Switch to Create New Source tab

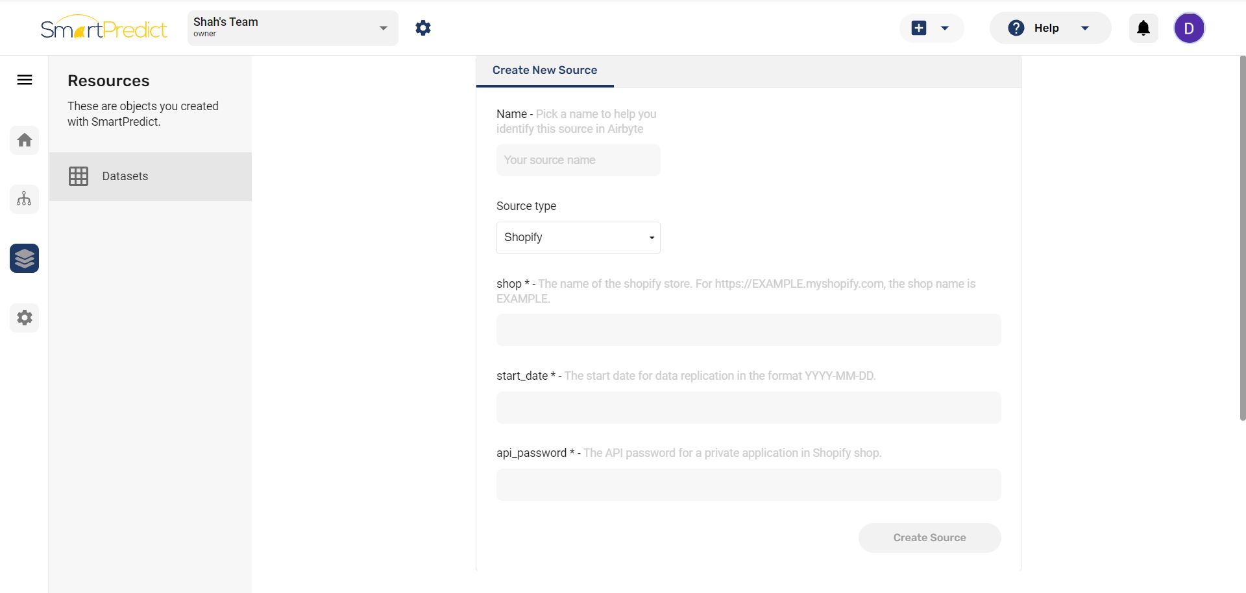pos(544,70)
